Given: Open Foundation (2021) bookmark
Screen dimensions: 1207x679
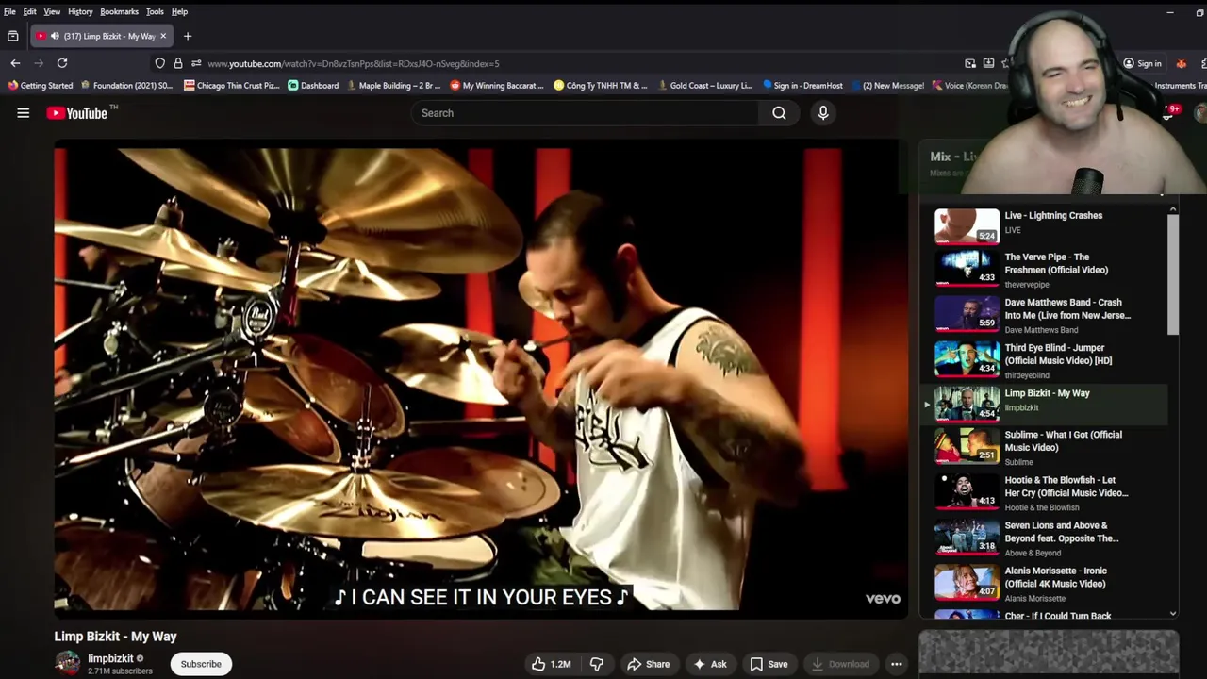Looking at the screenshot, I should point(126,85).
